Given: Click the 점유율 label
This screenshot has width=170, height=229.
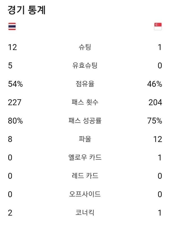Looking at the screenshot, I should tap(85, 84).
